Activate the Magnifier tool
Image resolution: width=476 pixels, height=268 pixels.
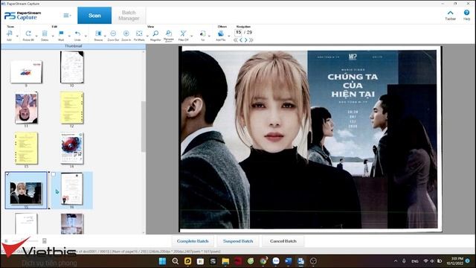(x=155, y=33)
